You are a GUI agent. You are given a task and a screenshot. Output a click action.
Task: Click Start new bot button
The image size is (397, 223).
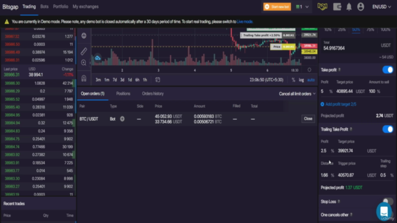[277, 7]
